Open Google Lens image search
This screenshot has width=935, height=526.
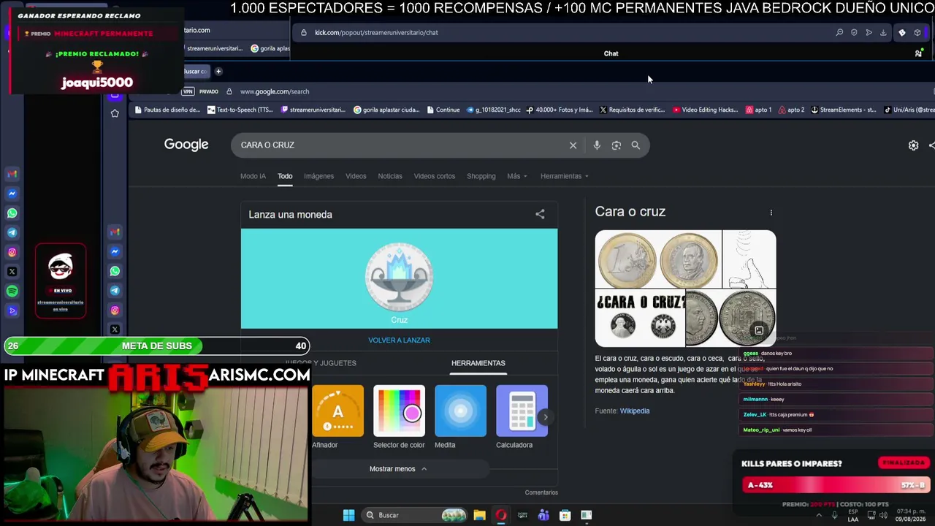pyautogui.click(x=617, y=145)
